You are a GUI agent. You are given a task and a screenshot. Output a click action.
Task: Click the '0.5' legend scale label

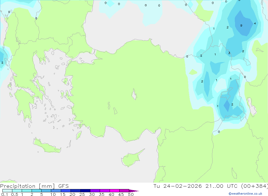(14, 194)
